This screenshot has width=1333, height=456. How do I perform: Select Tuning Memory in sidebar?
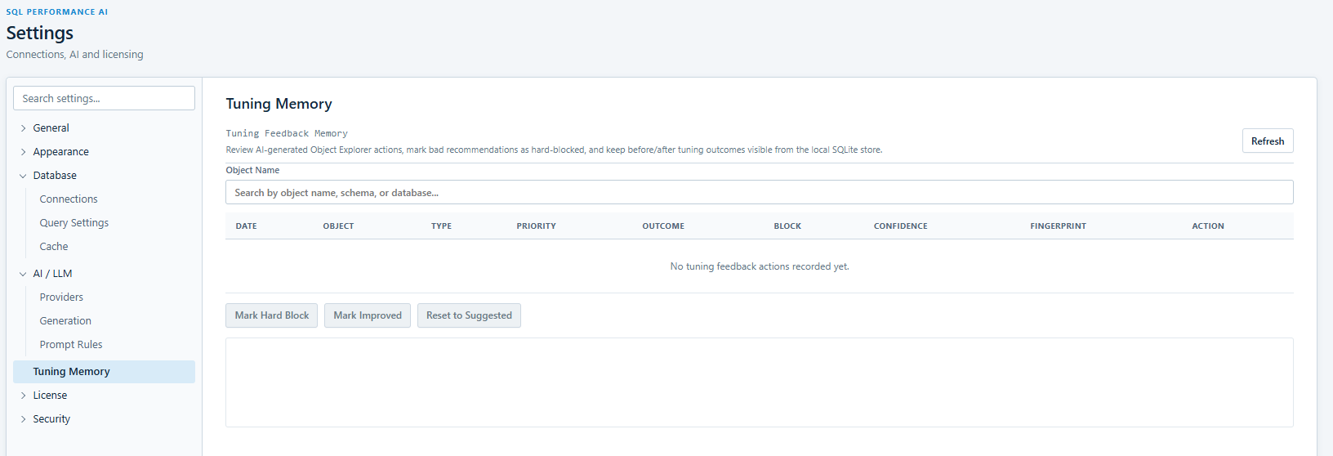104,372
